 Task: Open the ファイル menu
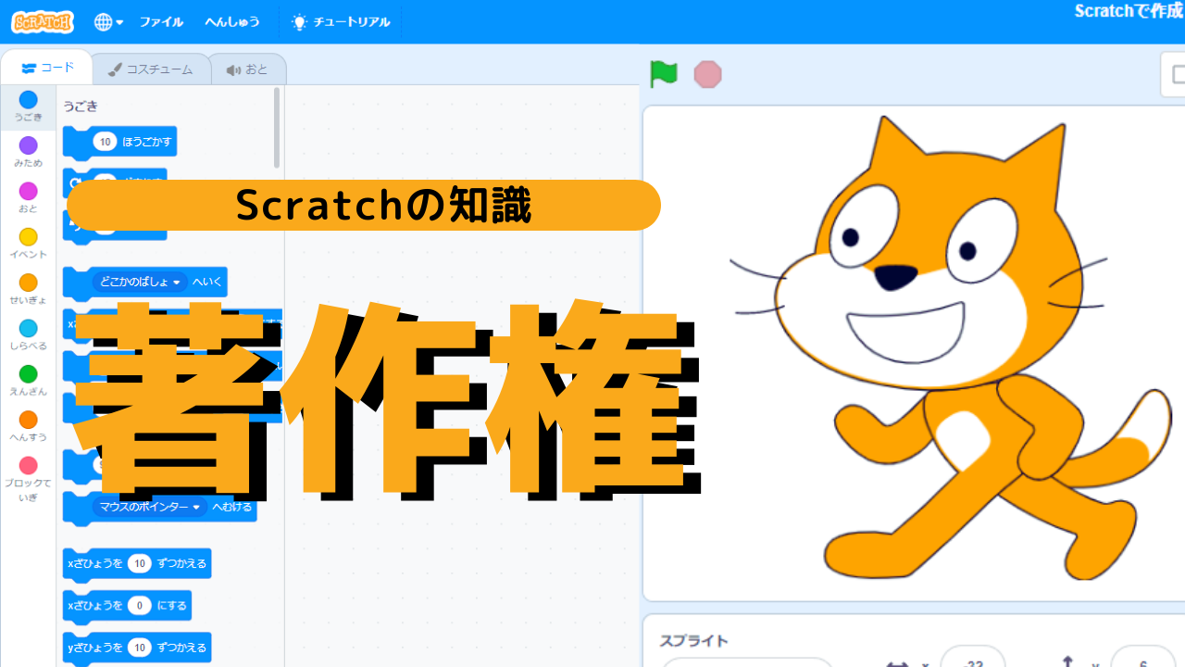point(161,21)
